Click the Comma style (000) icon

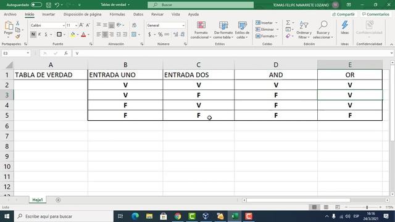click(x=167, y=35)
